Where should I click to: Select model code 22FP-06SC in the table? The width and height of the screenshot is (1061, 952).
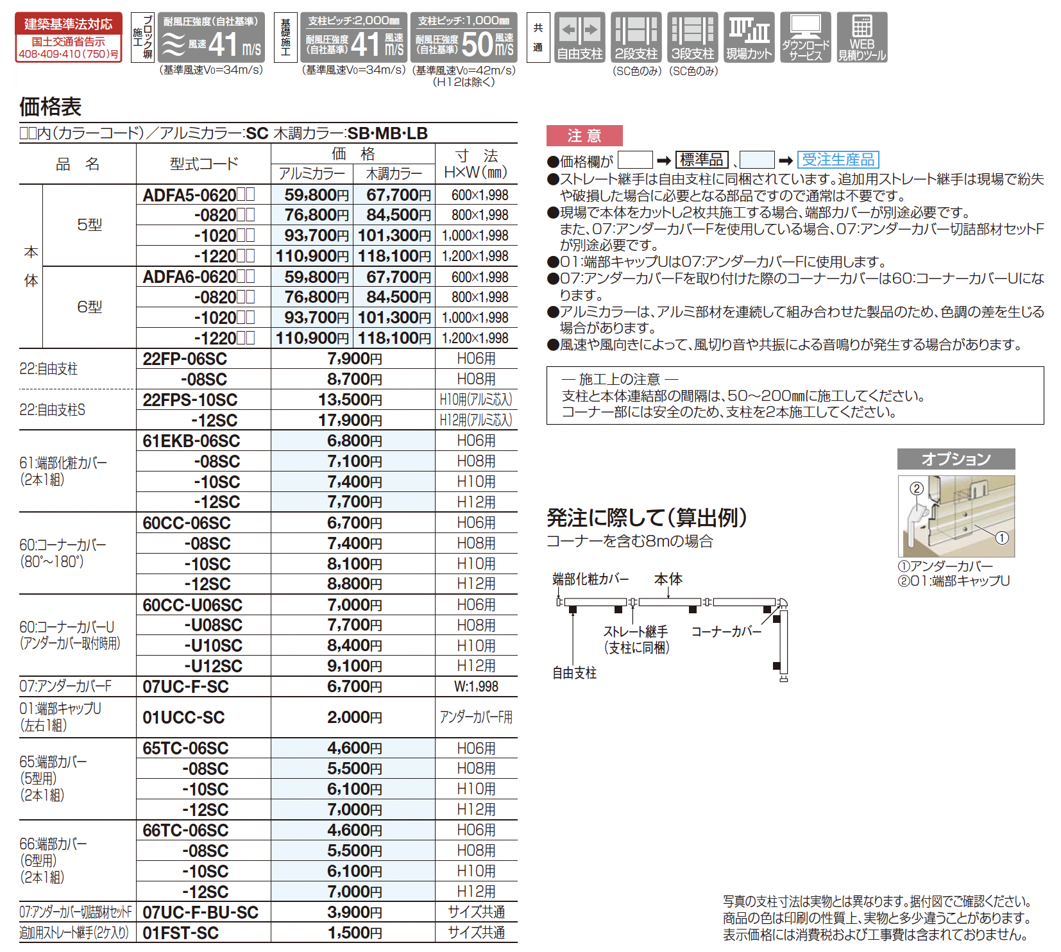[185, 359]
